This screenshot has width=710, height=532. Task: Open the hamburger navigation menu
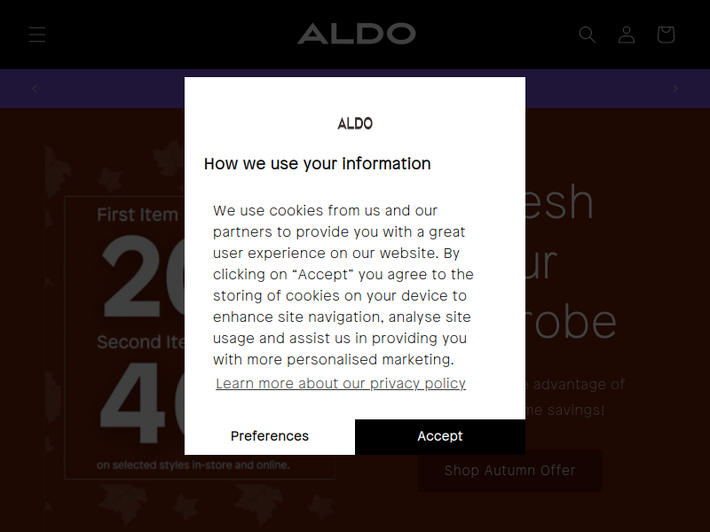coord(37,35)
